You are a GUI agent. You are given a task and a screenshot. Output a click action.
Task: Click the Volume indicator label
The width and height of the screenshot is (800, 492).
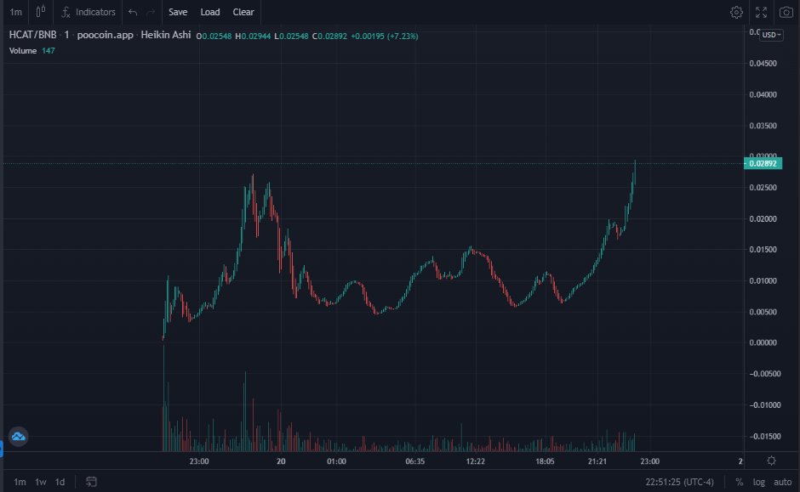tap(23, 50)
